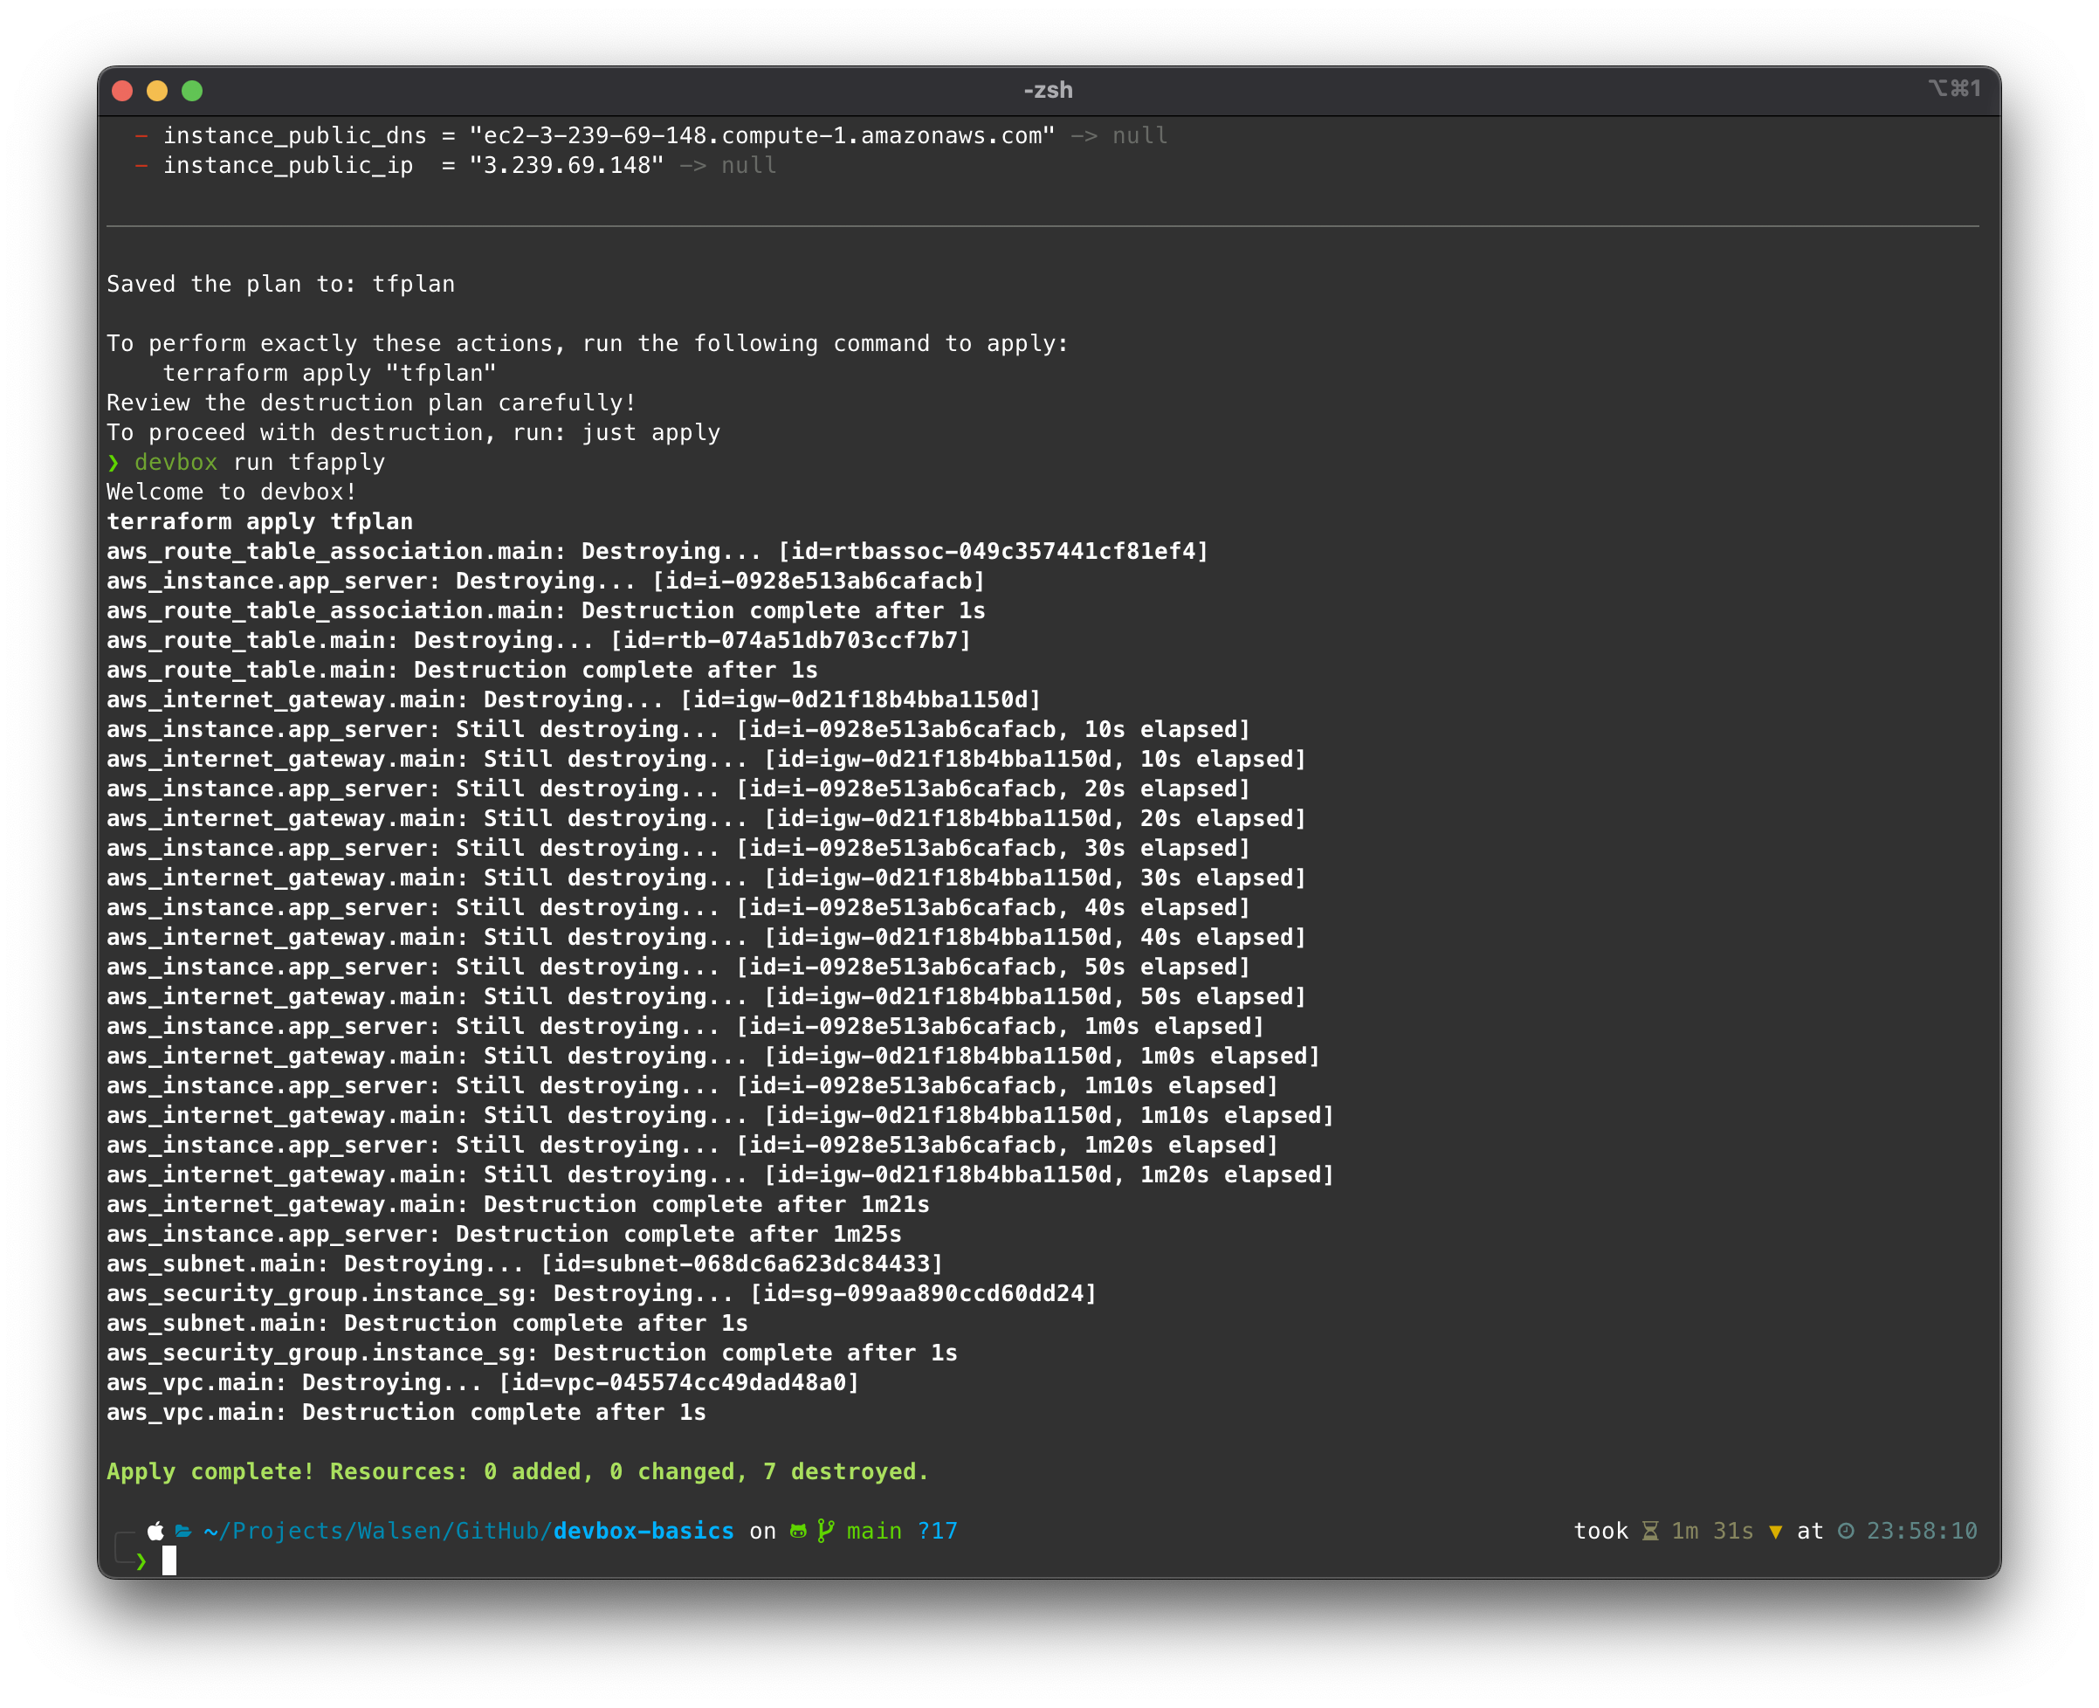The width and height of the screenshot is (2099, 1708).
Task: Click the Apple logo icon in prompt
Action: point(155,1531)
